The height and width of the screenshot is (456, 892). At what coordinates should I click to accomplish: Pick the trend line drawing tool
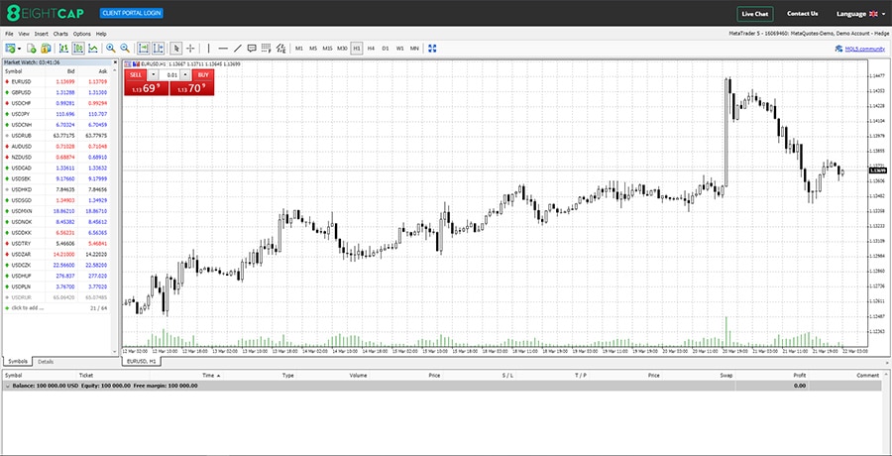tap(237, 48)
